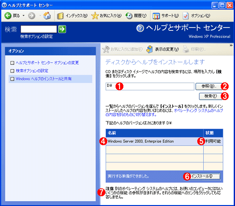This screenshot has width=235, height=206.
Task: Open History (履歴) toolbar item
Action: click(x=136, y=16)
